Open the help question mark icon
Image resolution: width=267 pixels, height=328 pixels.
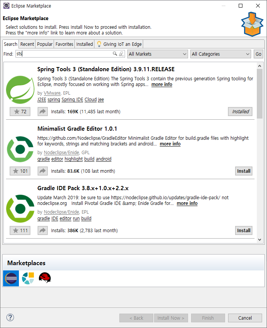(10, 317)
